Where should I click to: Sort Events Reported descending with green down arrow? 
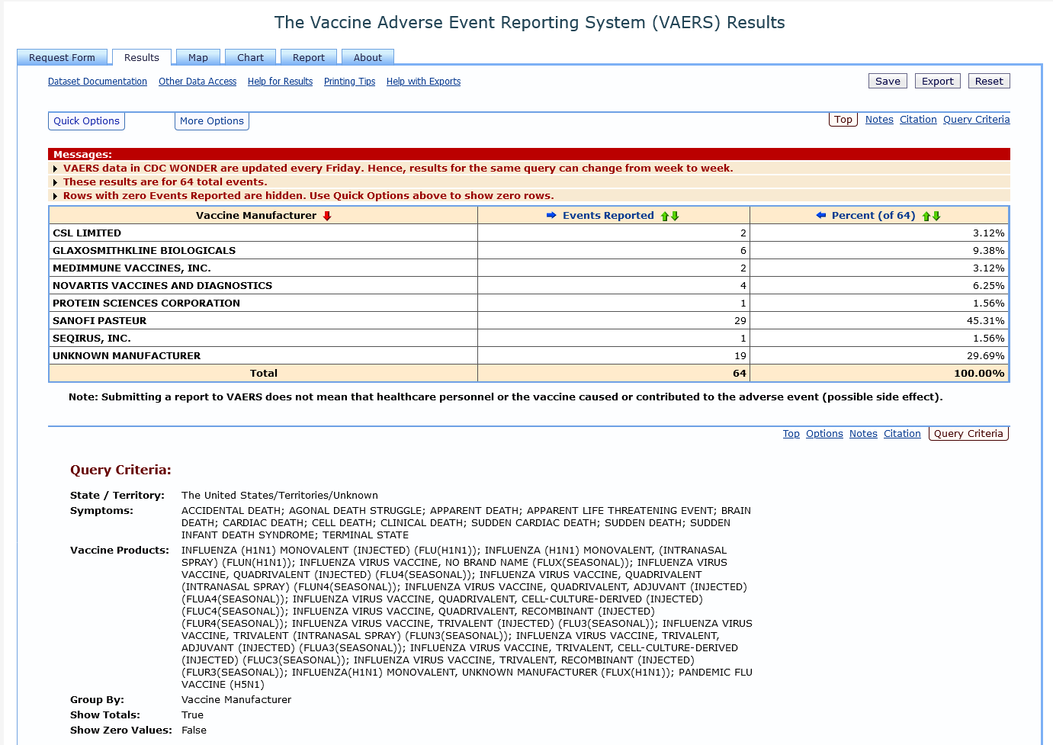click(675, 217)
